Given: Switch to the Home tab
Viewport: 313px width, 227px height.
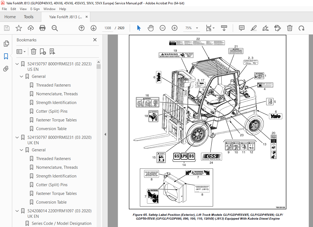Looking at the screenshot, I should 10,17.
